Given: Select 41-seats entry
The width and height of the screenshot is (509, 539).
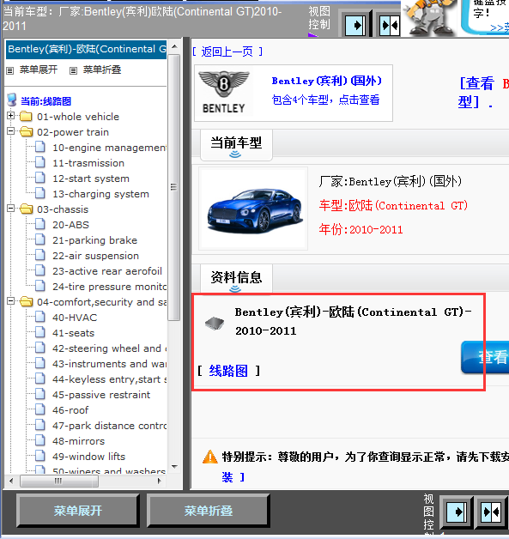Looking at the screenshot, I should point(73,333).
